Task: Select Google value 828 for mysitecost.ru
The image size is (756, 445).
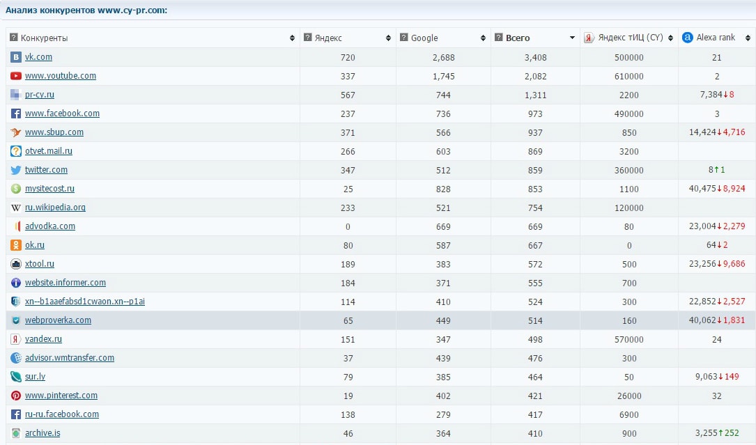Action: pos(443,189)
